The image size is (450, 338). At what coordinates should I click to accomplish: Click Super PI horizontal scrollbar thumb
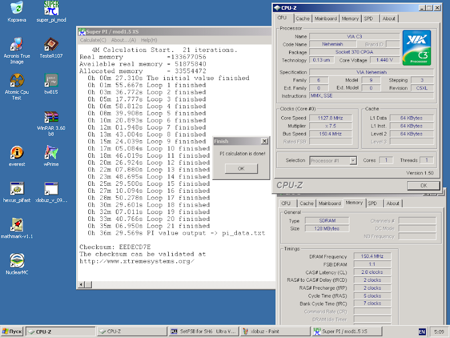(88, 285)
